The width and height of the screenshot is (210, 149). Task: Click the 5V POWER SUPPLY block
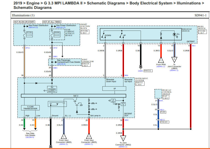pos(52,89)
